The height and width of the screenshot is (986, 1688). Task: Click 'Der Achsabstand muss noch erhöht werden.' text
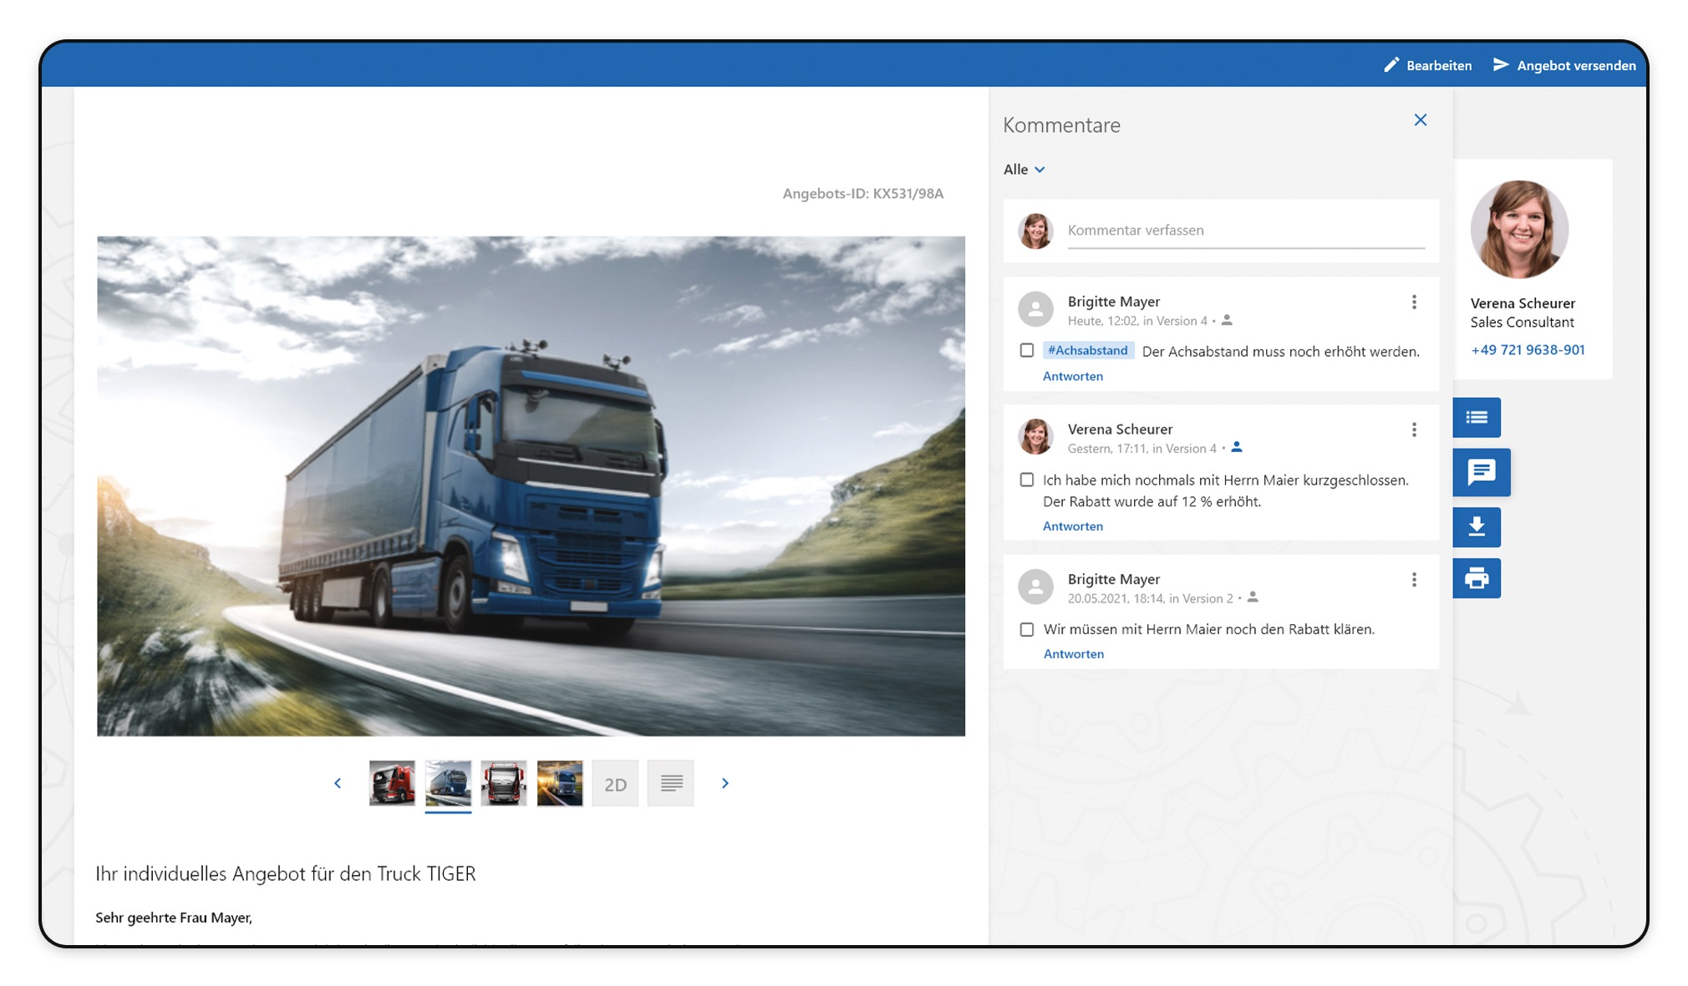click(x=1280, y=351)
